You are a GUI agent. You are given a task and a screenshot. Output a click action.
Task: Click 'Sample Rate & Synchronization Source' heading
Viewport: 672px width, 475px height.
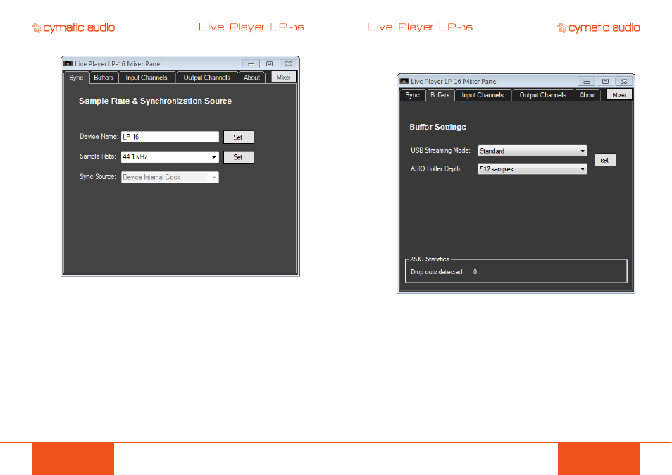click(x=155, y=101)
